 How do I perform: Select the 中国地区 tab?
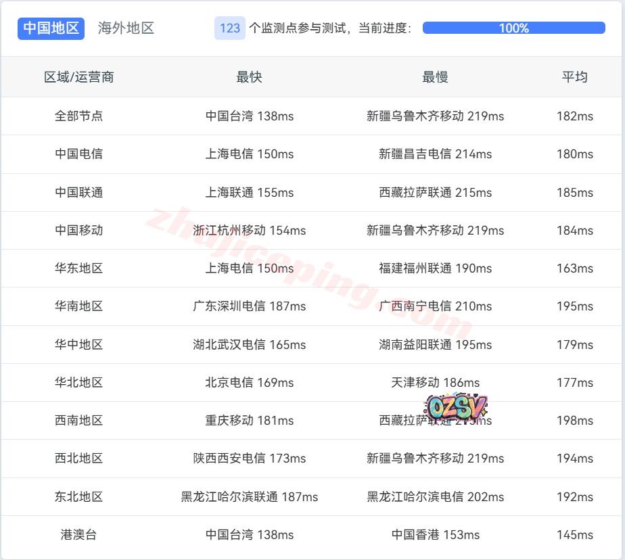51,28
